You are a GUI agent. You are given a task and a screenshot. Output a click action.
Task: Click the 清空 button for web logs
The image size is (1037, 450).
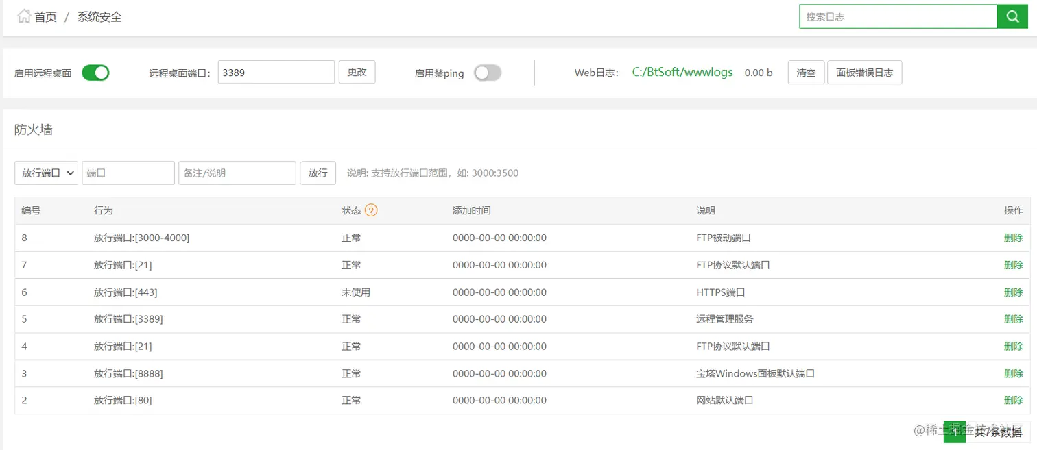(806, 73)
